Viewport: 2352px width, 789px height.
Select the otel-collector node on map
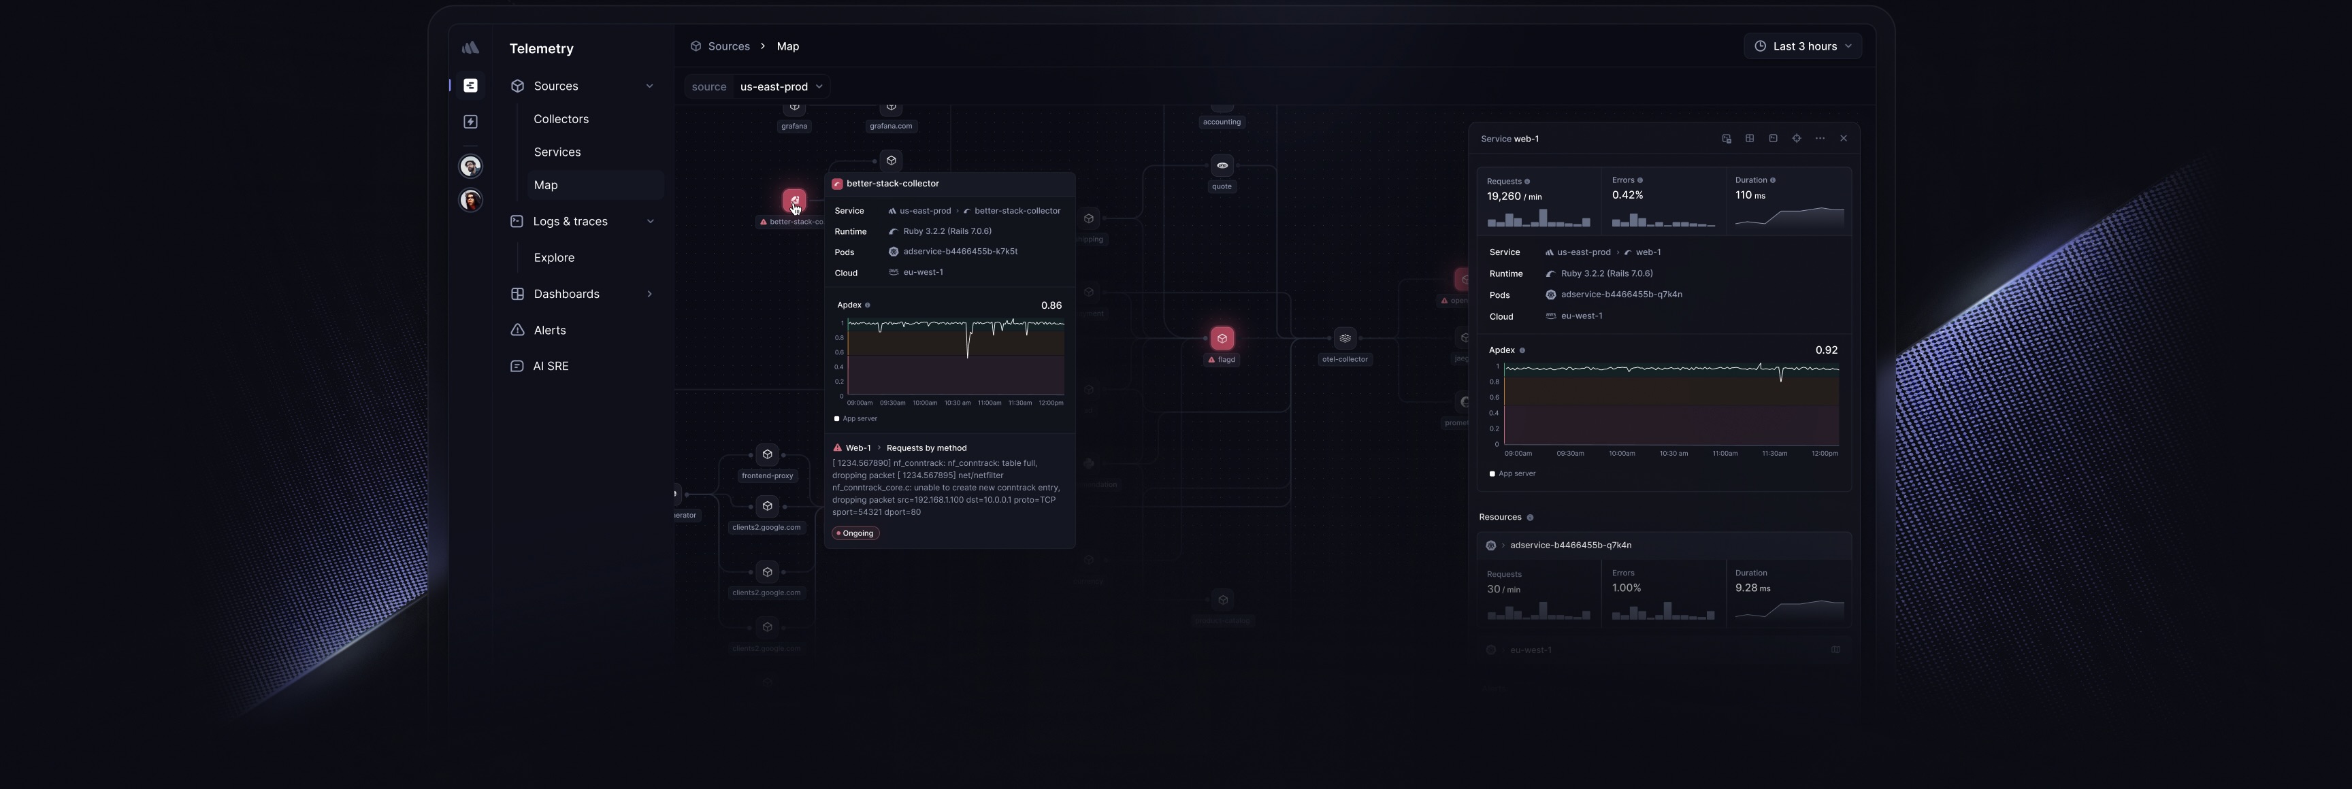[x=1345, y=339]
